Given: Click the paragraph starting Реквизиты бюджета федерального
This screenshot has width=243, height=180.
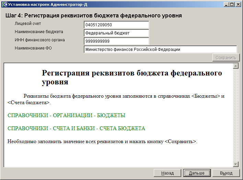Looking at the screenshot, I should tap(116, 99).
